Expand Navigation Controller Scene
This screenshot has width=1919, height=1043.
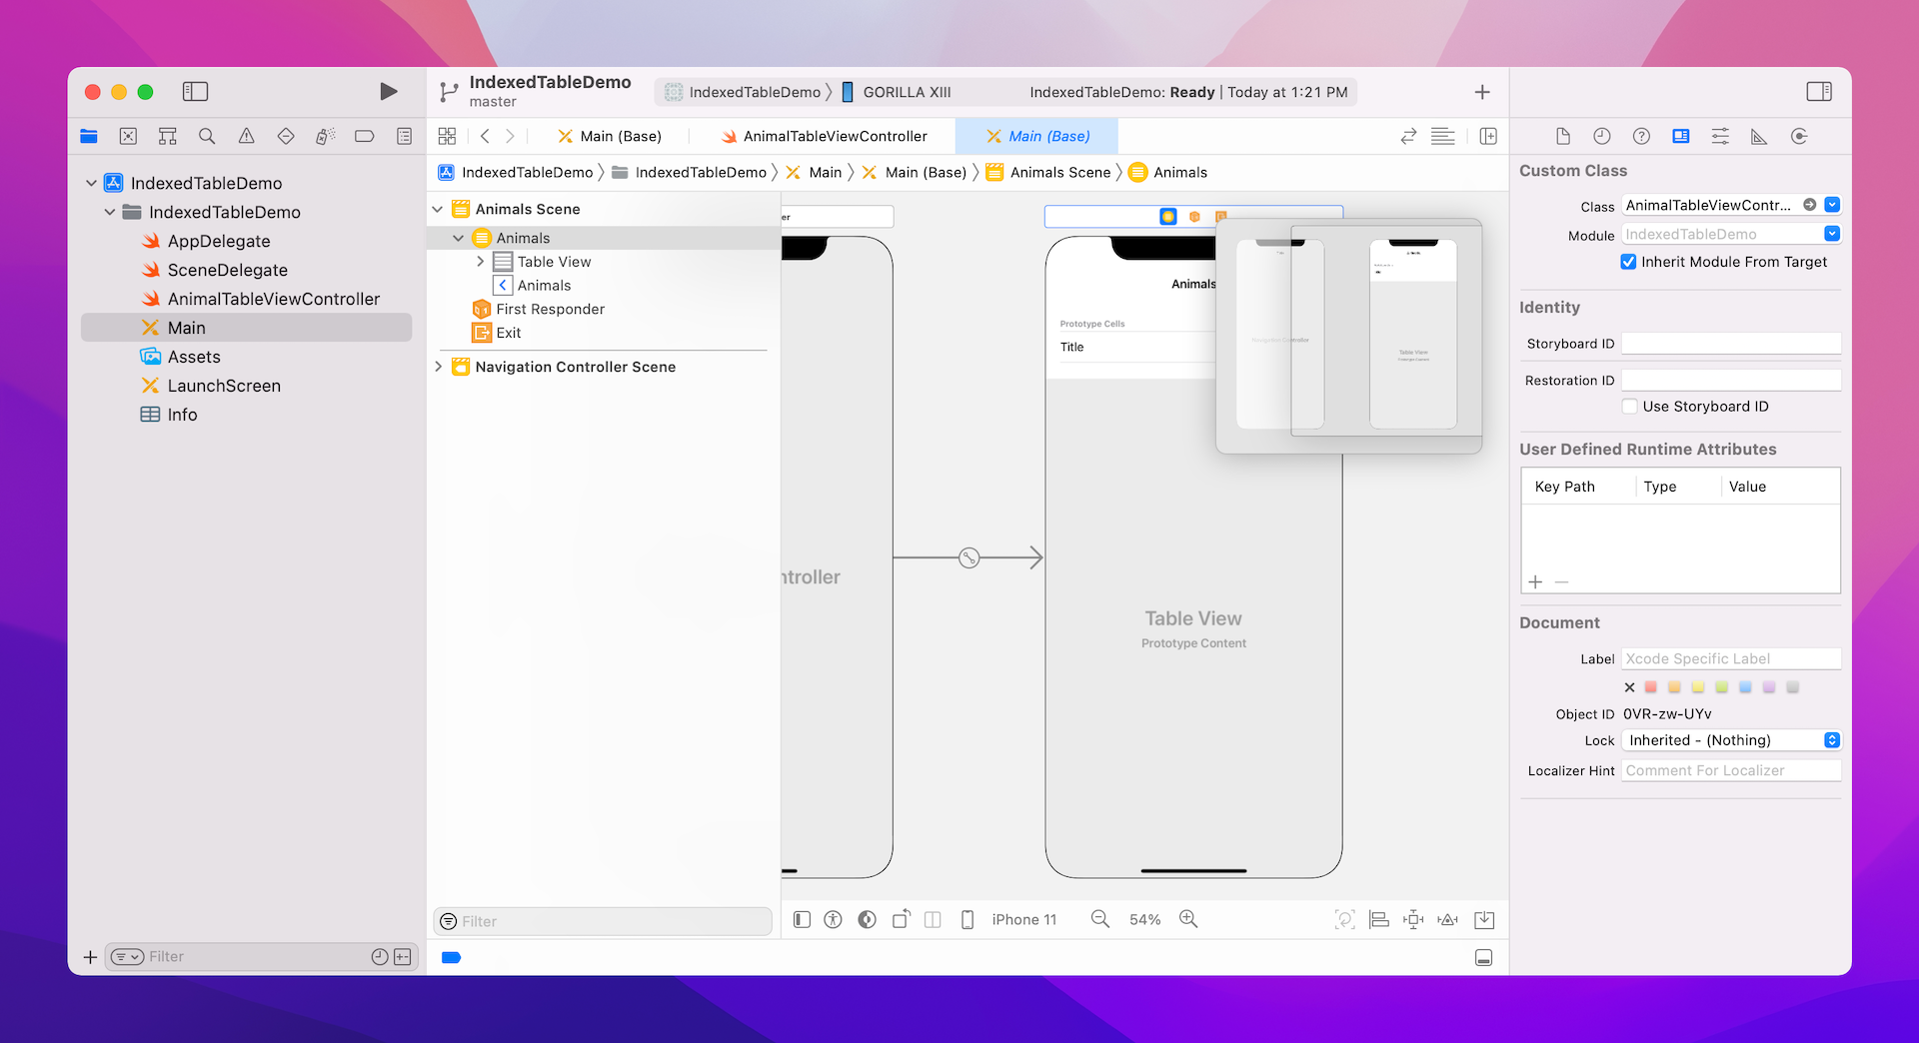[x=438, y=367]
